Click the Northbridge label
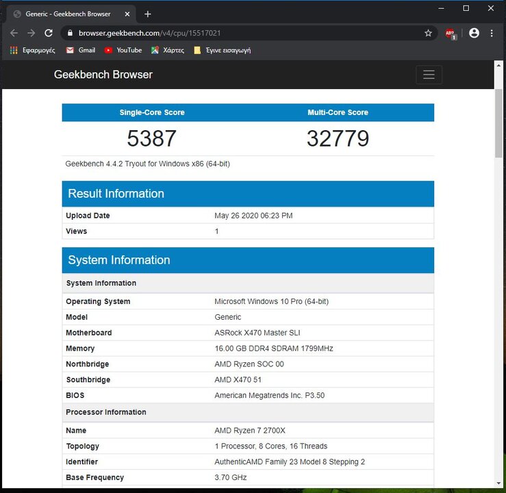 [x=87, y=364]
